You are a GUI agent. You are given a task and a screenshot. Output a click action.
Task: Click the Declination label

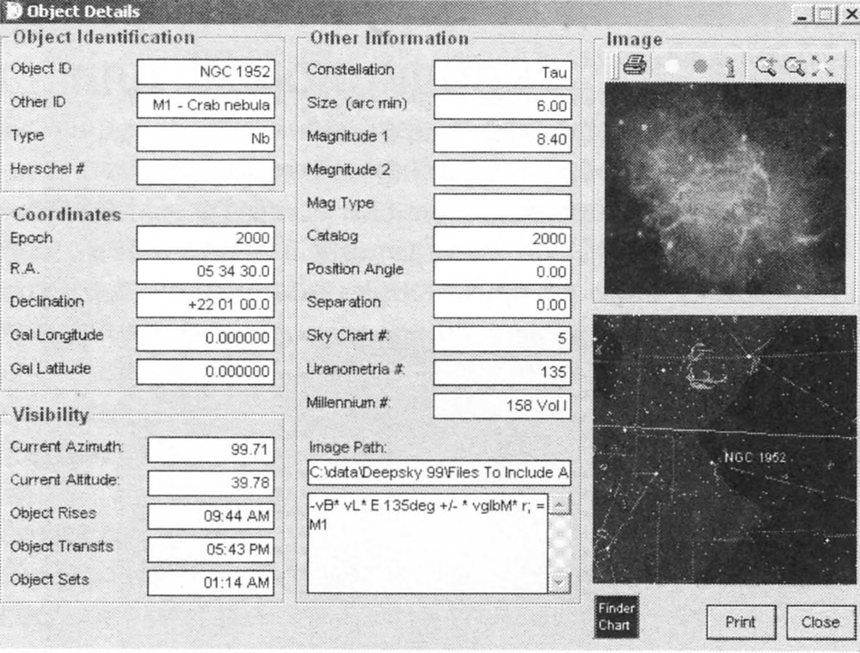tap(47, 302)
